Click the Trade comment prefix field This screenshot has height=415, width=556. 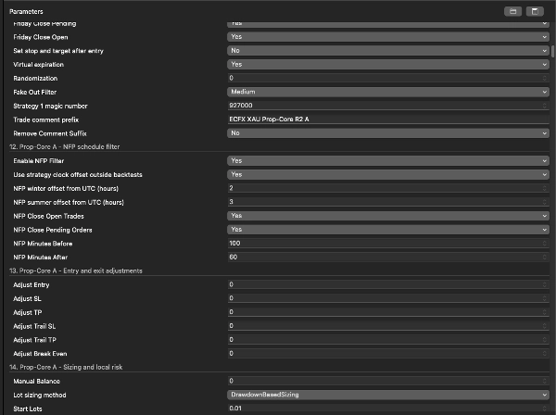(388, 119)
